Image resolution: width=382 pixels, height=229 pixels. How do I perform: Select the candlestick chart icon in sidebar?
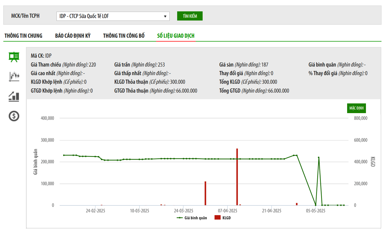coord(14,76)
